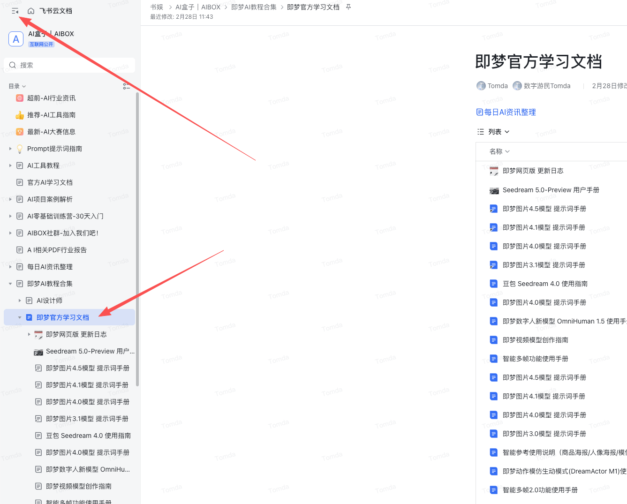Go to 即梦AI教程合集 in the breadcrumb
627x504 pixels.
(x=254, y=7)
